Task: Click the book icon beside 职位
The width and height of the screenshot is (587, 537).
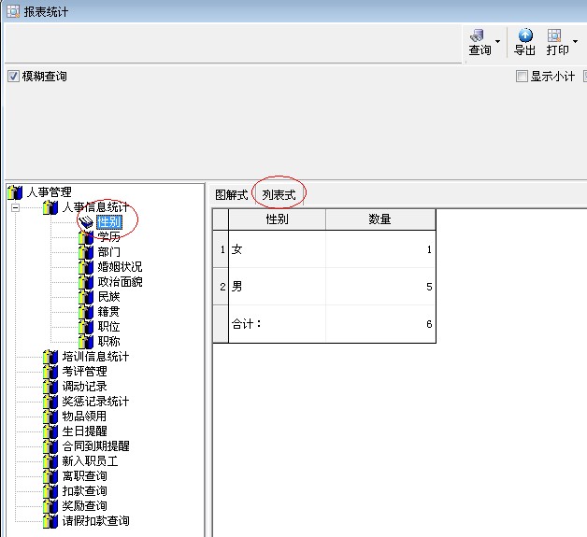Action: click(x=86, y=327)
